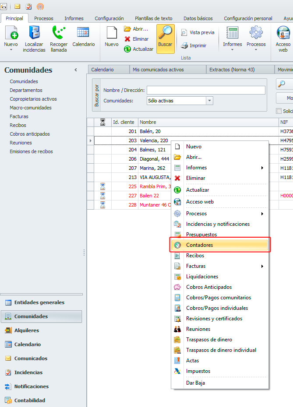
Task: Switch to Mis comunicados activos tab
Action: point(168,70)
